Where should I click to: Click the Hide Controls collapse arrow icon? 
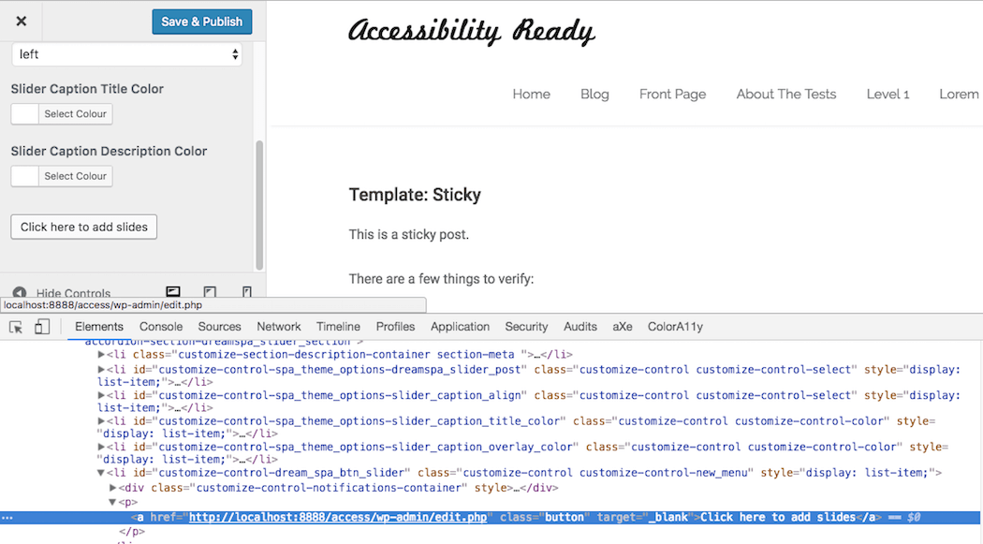[20, 293]
